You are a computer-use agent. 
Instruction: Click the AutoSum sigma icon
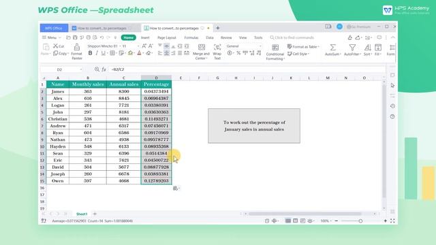coord(332,48)
